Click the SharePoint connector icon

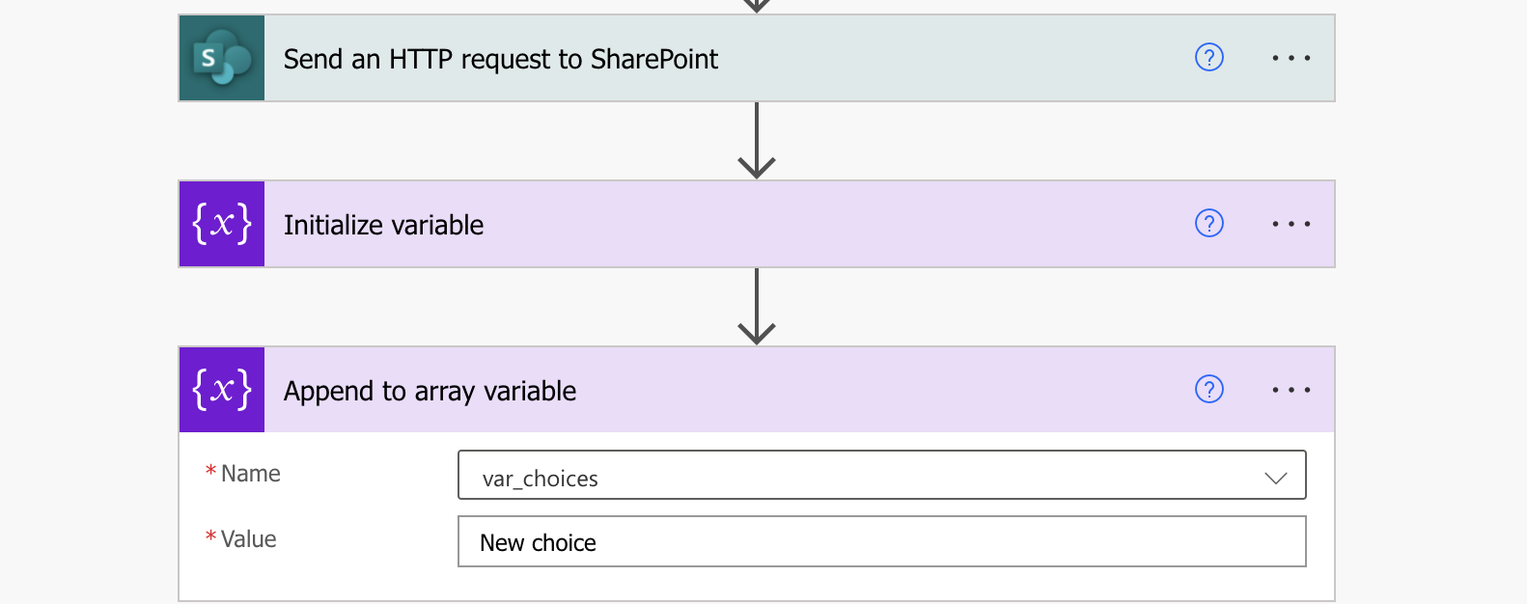click(x=222, y=58)
